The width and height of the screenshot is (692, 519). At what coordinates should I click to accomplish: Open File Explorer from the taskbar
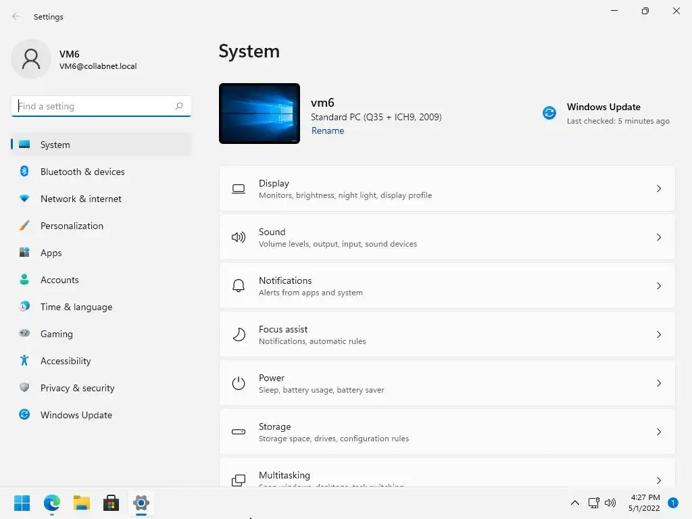click(82, 503)
